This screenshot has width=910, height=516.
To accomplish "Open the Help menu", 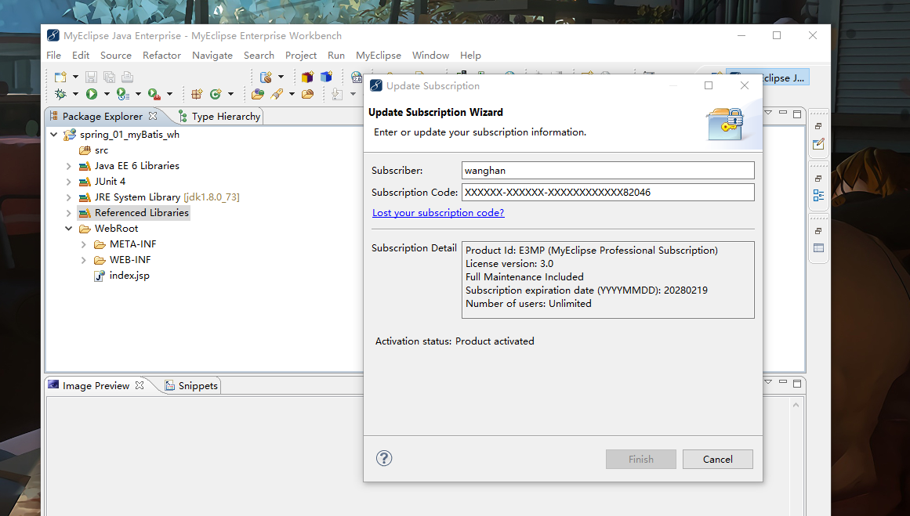I will (x=470, y=55).
